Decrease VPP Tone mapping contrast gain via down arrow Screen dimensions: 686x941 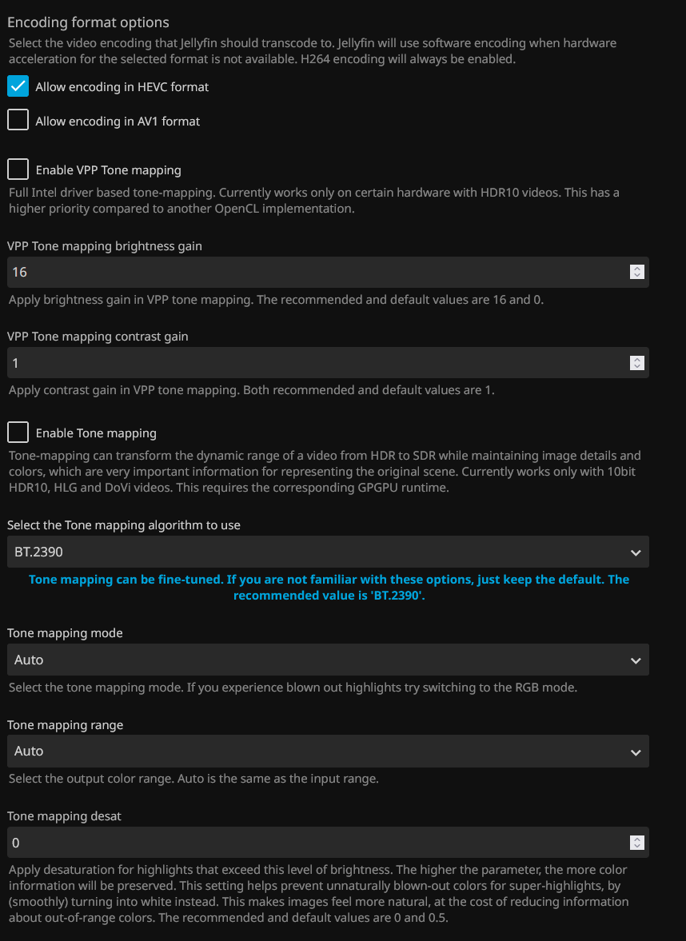click(636, 367)
